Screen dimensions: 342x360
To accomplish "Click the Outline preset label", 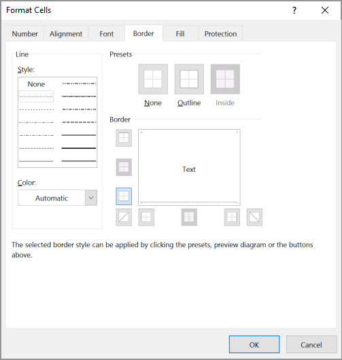I will coord(189,103).
